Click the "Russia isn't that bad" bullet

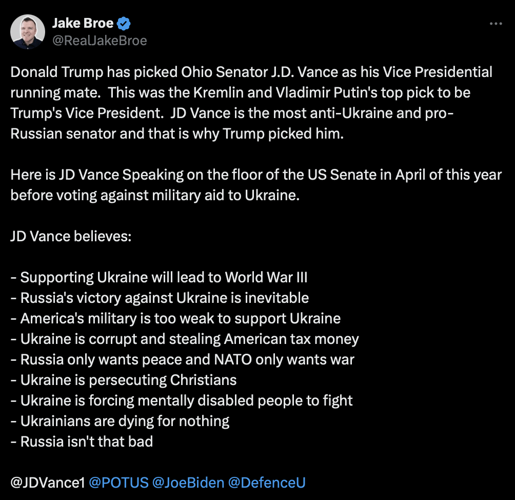coord(82,441)
